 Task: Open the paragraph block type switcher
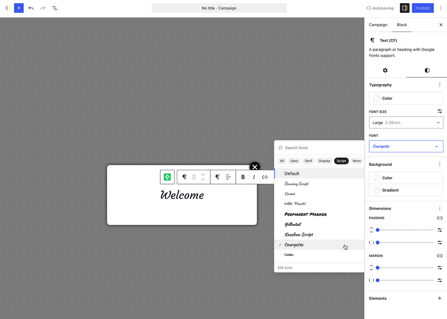(185, 177)
